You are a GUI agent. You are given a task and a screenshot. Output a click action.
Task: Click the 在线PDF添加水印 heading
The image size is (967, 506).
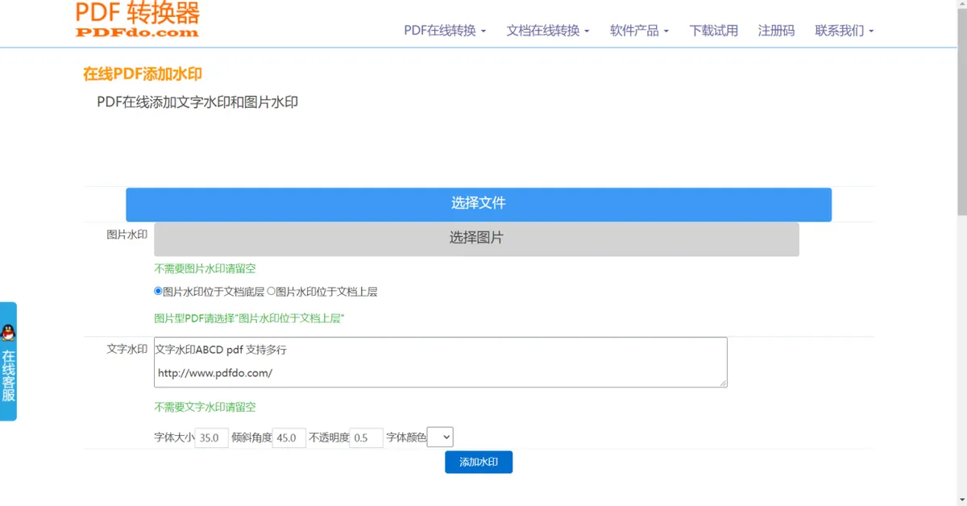[x=143, y=74]
